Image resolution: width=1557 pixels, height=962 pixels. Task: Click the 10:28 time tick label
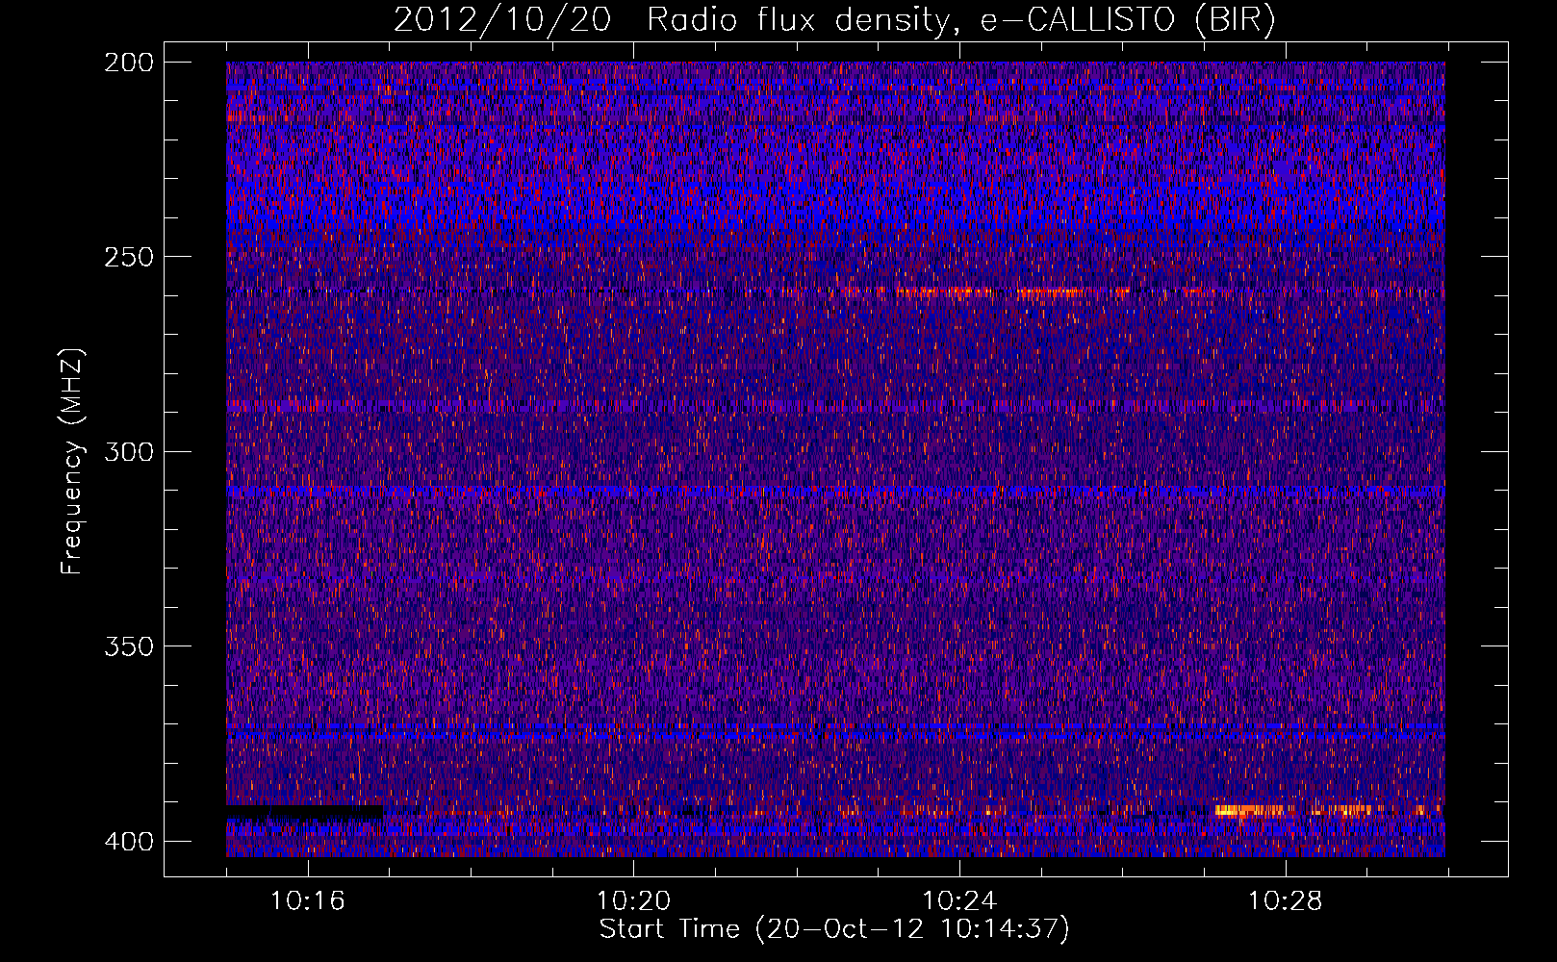pos(1286,901)
